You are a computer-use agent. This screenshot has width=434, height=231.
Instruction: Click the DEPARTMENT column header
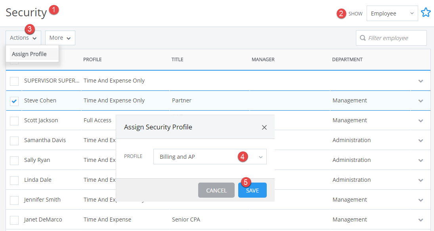(348, 60)
